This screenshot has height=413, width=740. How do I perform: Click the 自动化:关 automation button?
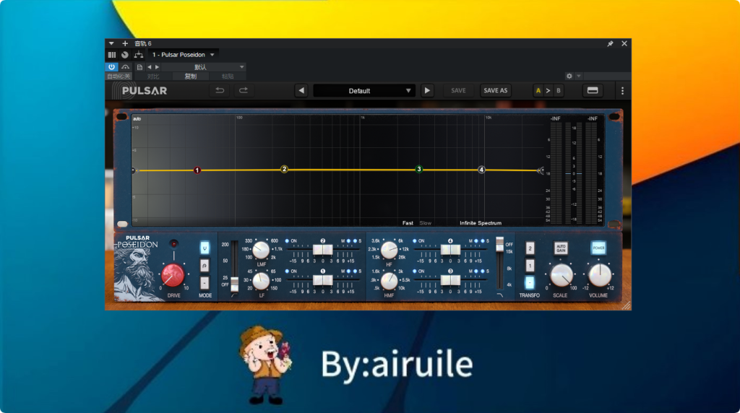tap(119, 77)
